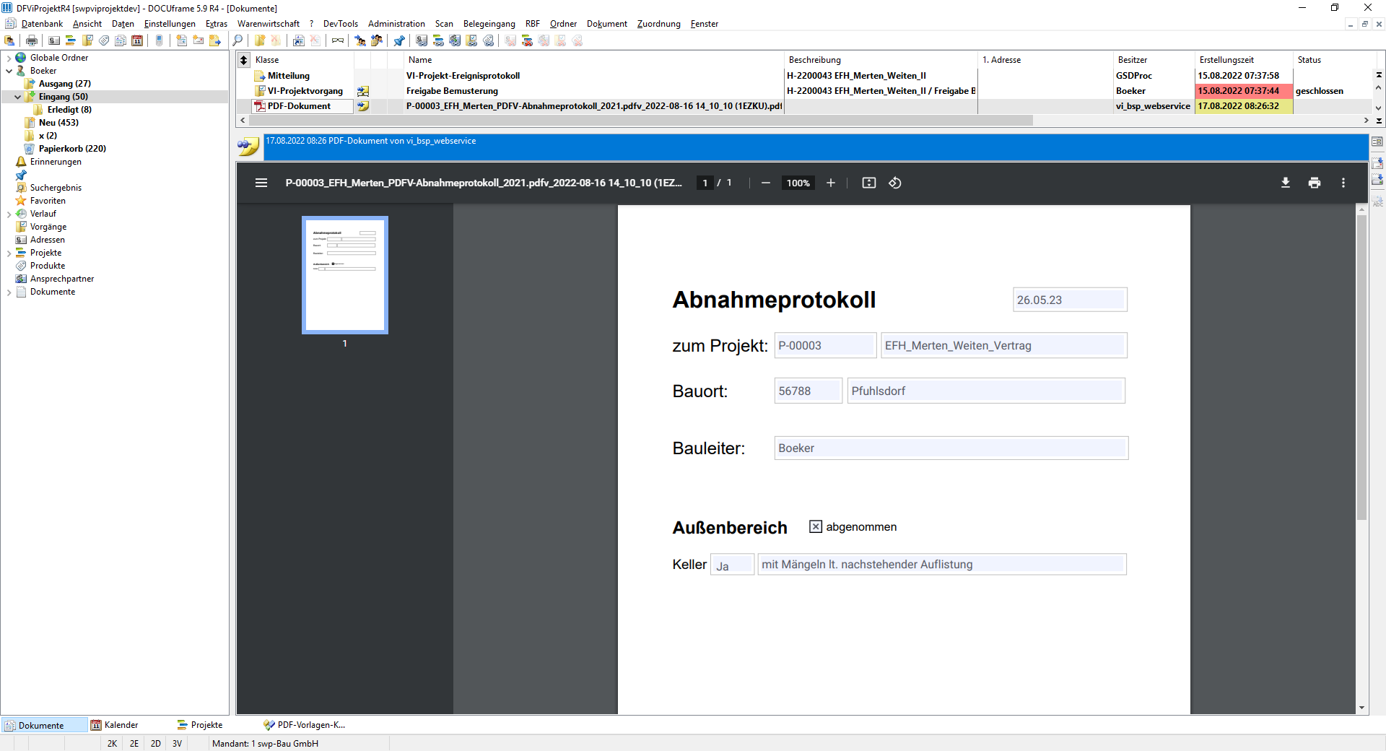Click the 2K status bar button
Viewport: 1386px width, 751px height.
coord(112,743)
